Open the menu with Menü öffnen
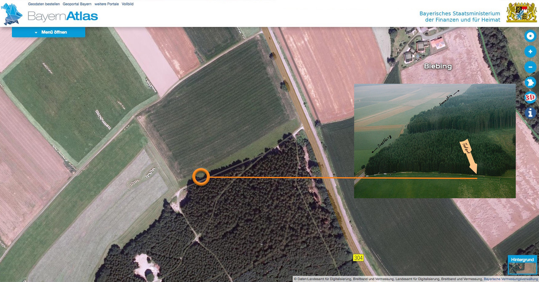This screenshot has width=539, height=282. [x=48, y=32]
